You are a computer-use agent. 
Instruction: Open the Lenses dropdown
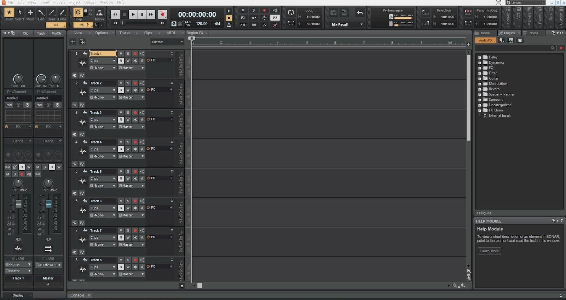(x=526, y=2)
